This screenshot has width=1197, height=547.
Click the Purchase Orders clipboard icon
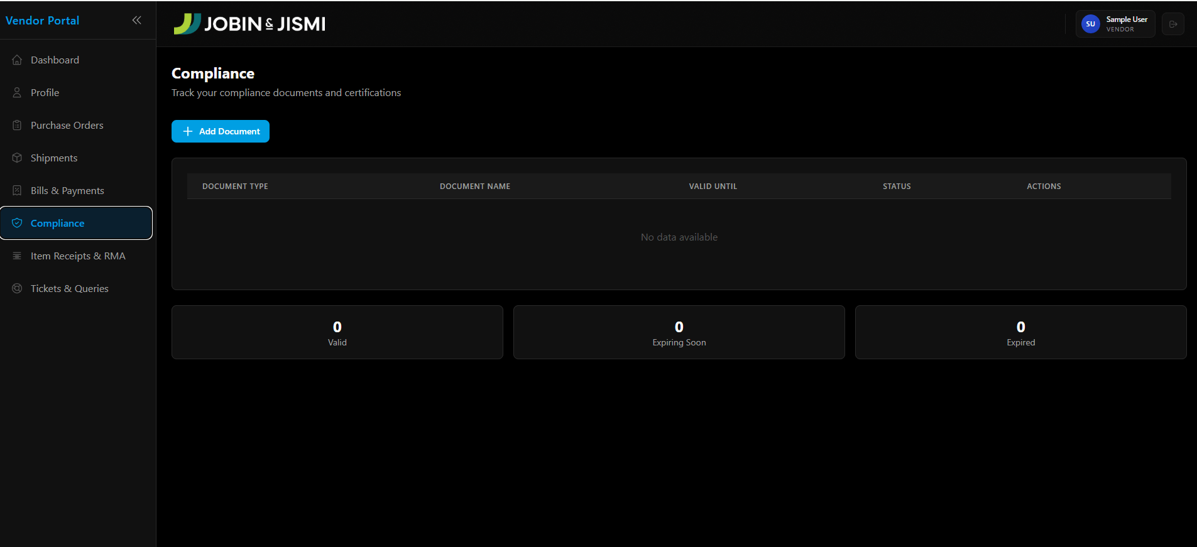(x=17, y=126)
